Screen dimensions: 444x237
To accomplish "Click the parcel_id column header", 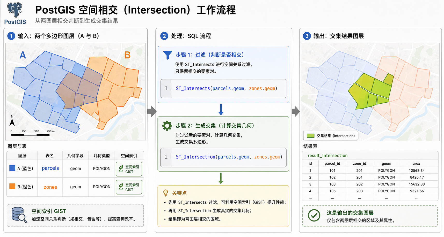I will pos(332,164).
